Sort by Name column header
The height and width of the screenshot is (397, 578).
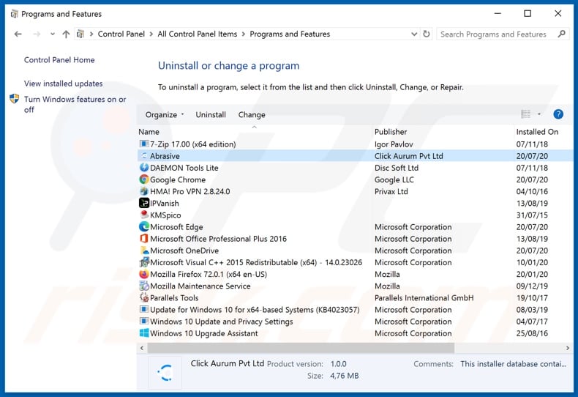coord(149,132)
